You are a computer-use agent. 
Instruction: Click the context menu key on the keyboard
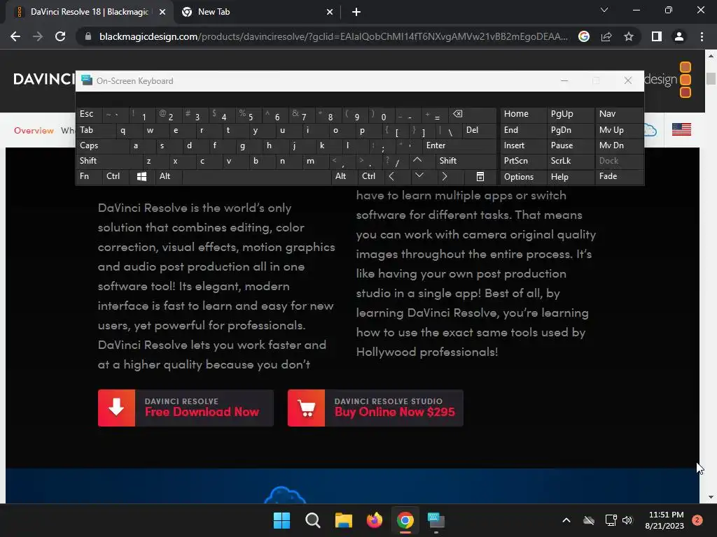480,177
